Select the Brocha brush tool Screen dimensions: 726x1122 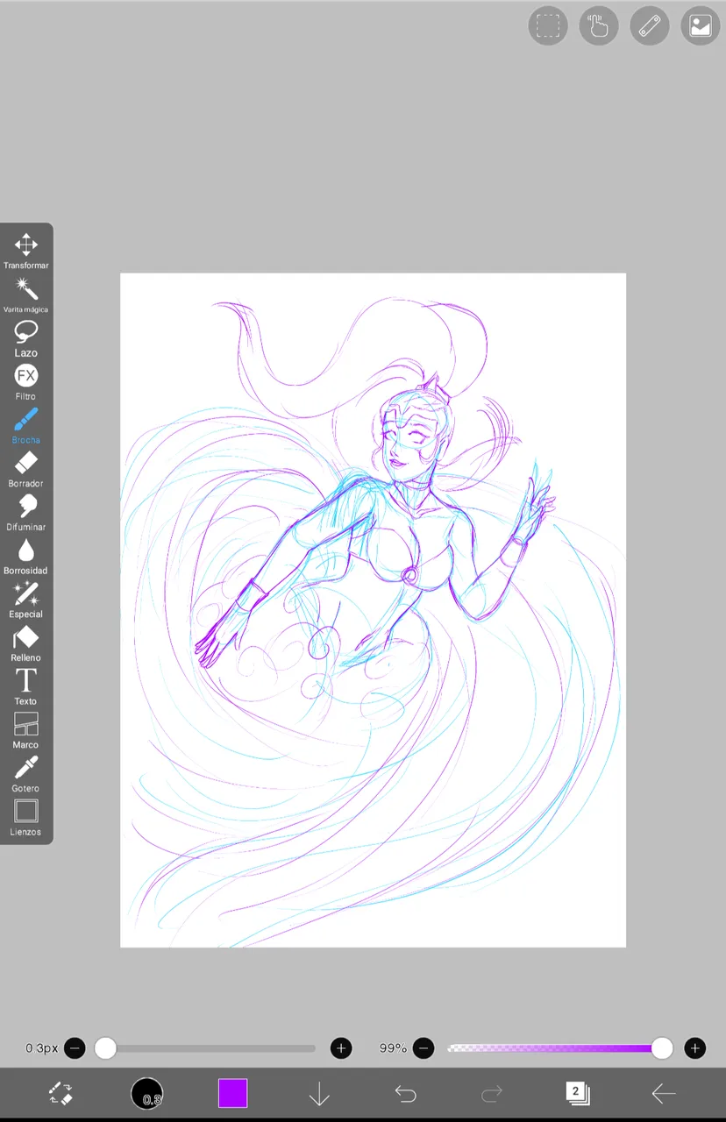[25, 425]
